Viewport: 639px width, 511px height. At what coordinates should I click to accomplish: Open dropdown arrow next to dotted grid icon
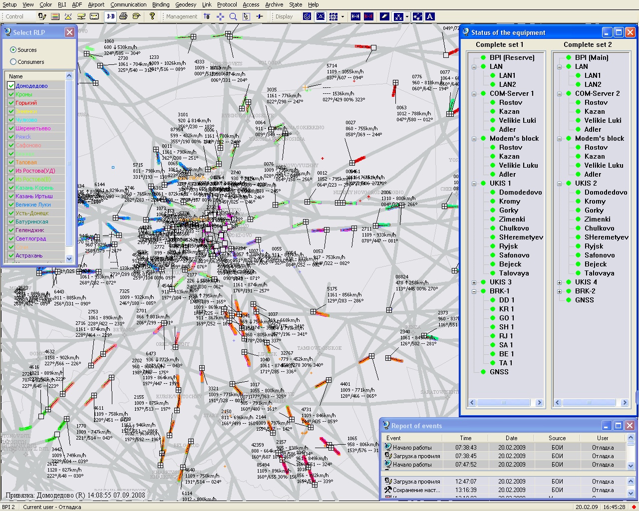coord(342,16)
